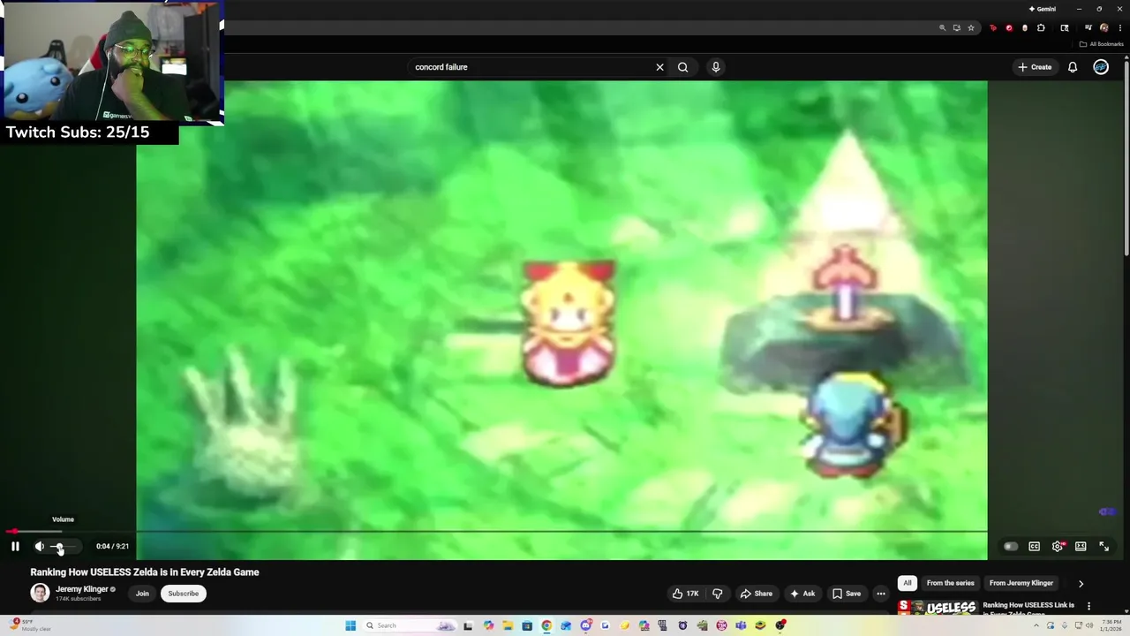Open the Chrome media controls icon
The width and height of the screenshot is (1130, 636).
click(1089, 27)
